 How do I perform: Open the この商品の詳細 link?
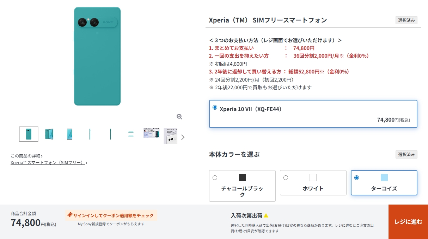coord(26,156)
